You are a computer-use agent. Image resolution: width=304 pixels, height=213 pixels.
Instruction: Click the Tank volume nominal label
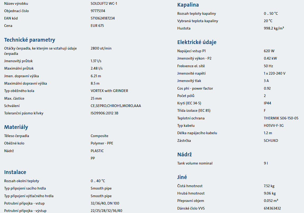pyautogui.click(x=195, y=163)
